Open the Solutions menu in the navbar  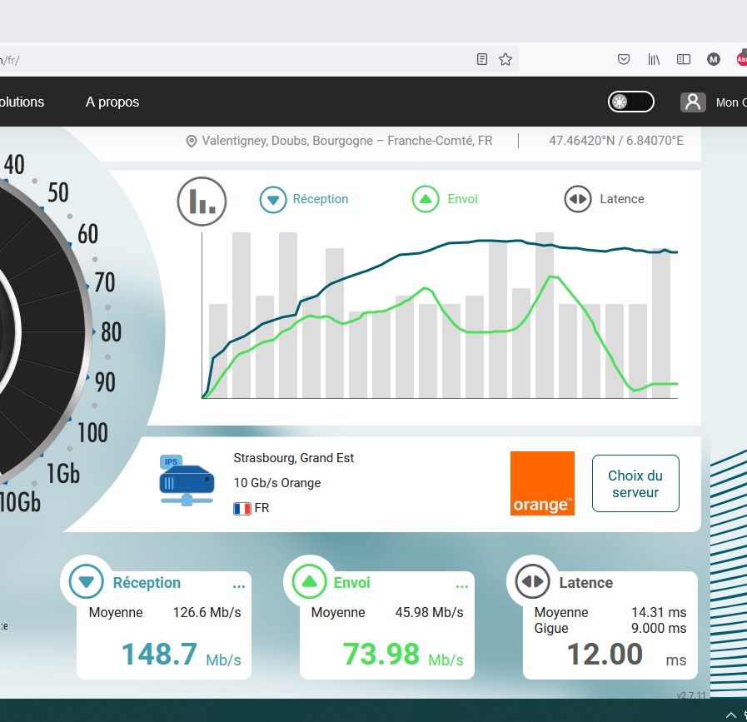tap(22, 102)
